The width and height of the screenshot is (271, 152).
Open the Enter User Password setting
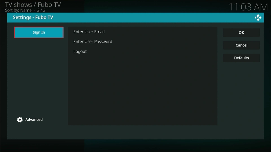pos(93,42)
